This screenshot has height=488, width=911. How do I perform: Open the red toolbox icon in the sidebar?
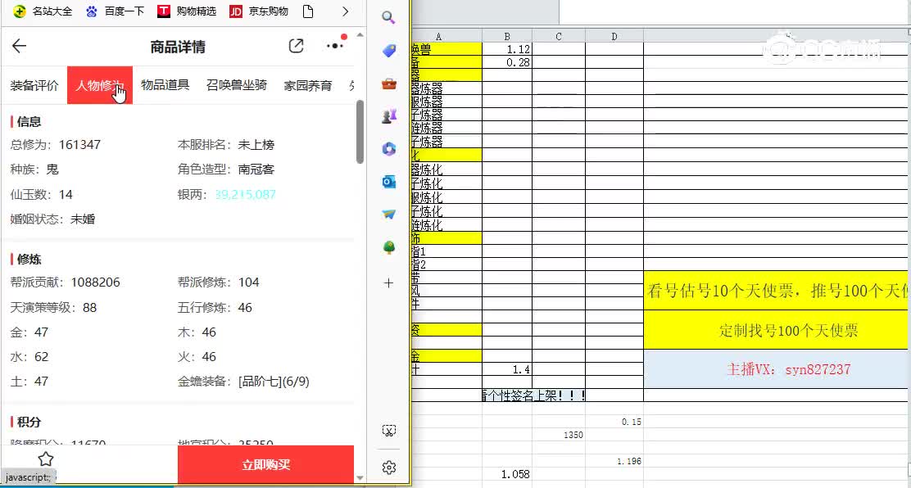388,83
